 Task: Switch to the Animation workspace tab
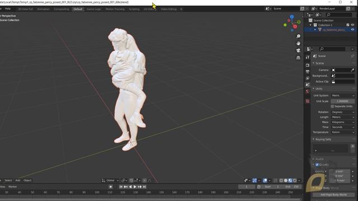pos(43,9)
